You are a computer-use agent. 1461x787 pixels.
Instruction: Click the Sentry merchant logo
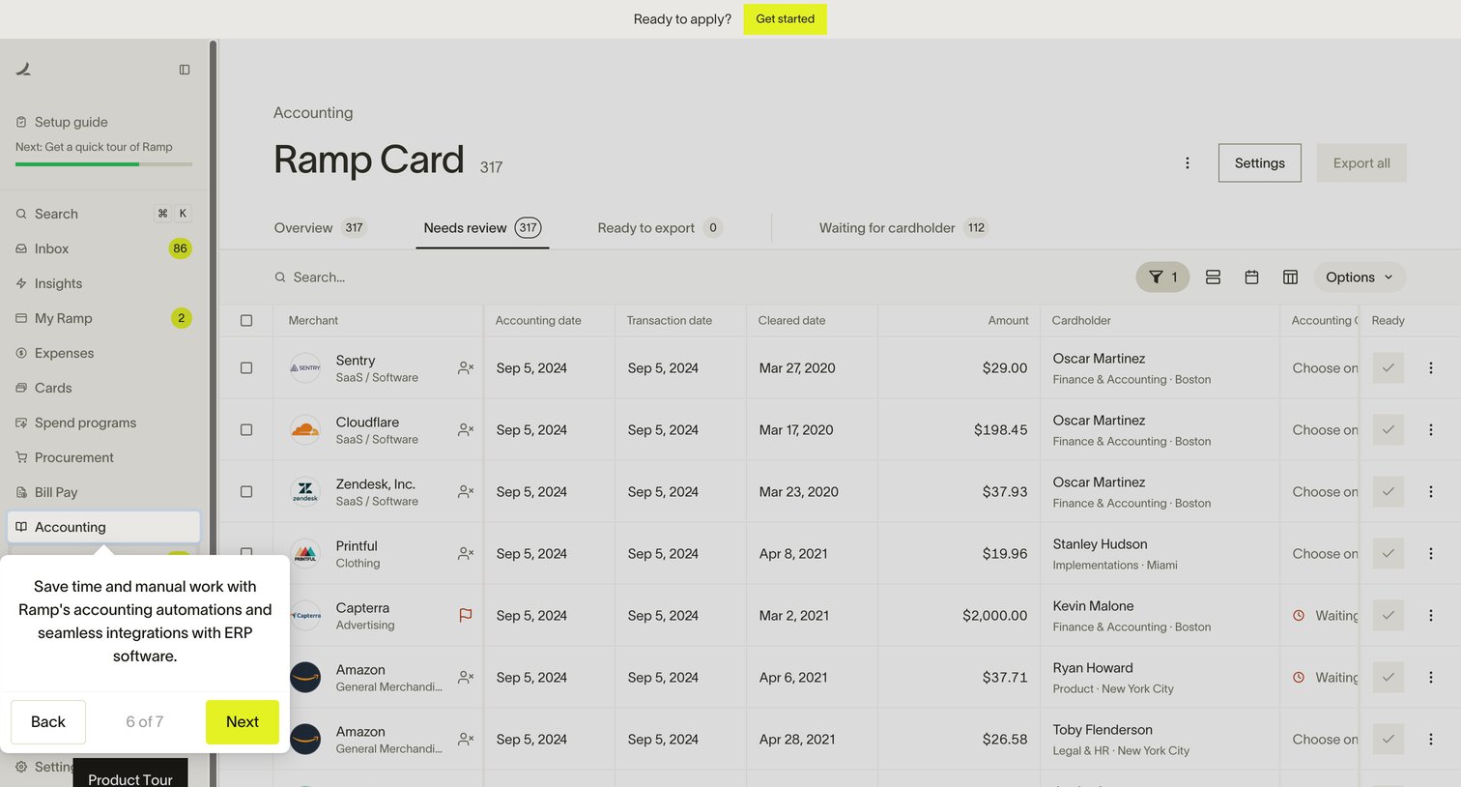pyautogui.click(x=305, y=368)
